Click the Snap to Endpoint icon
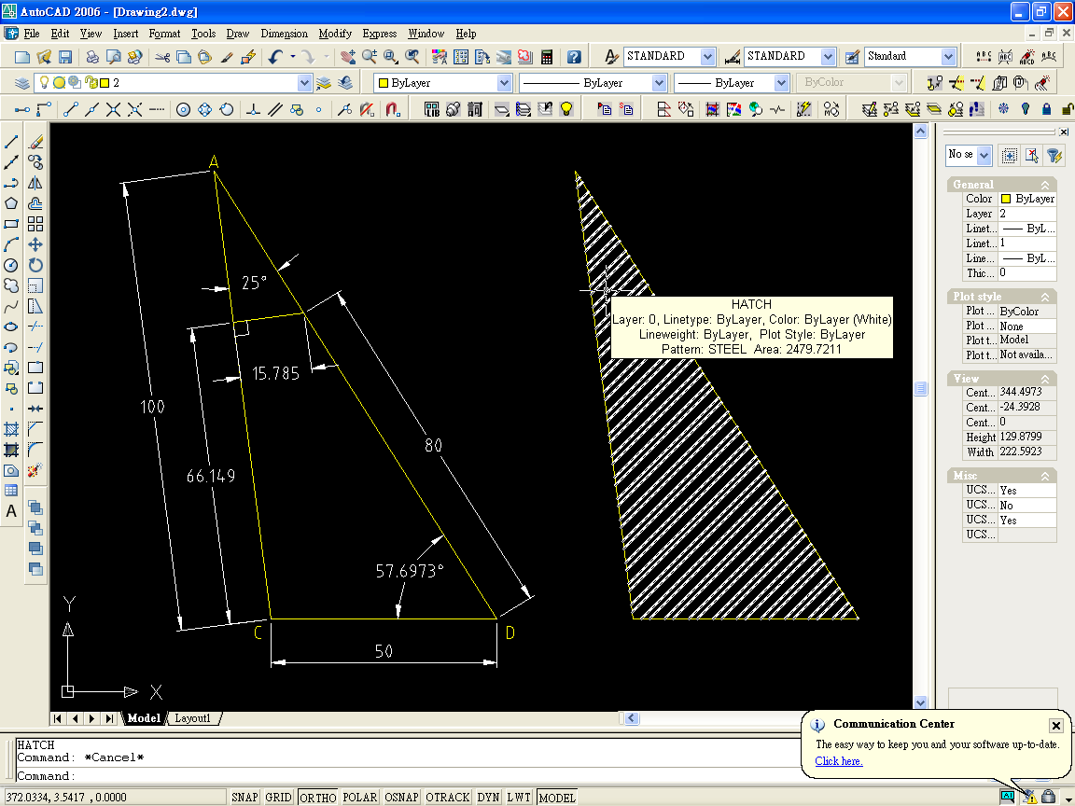 coord(71,110)
